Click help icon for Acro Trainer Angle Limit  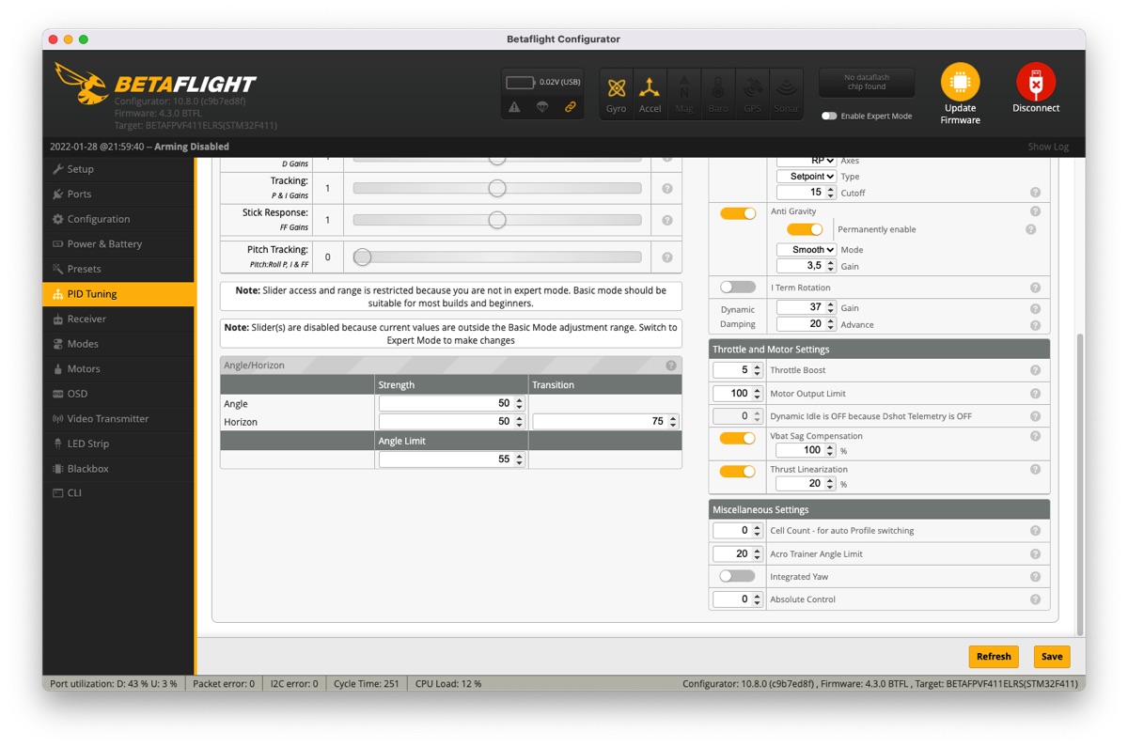point(1035,554)
